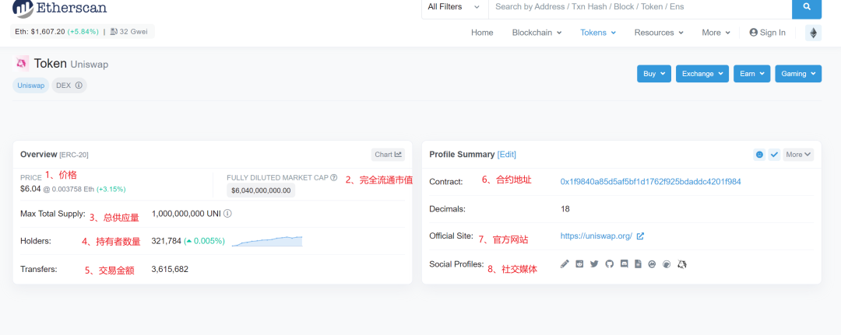Click the blue smiley reputation icon
This screenshot has width=841, height=335.
tap(759, 155)
